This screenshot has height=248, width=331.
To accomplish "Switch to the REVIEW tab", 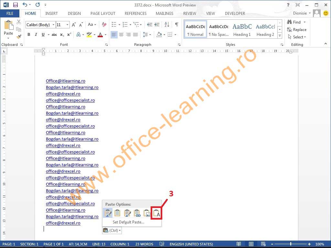I will pos(189,14).
